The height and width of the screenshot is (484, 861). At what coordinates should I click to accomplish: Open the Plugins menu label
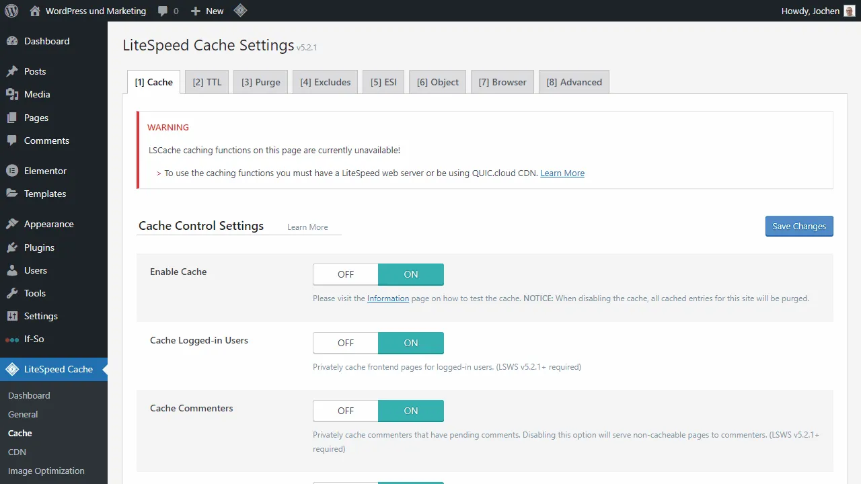click(39, 247)
